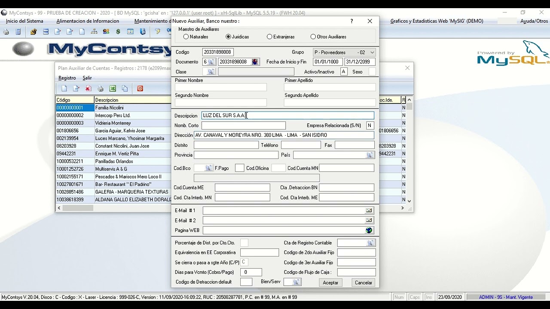Click the envelope icon for E-Mail # 1

coord(369,210)
